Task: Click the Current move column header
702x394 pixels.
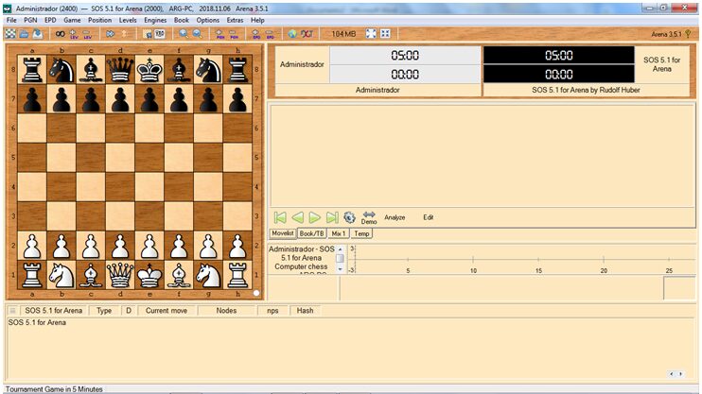Action: tap(167, 310)
